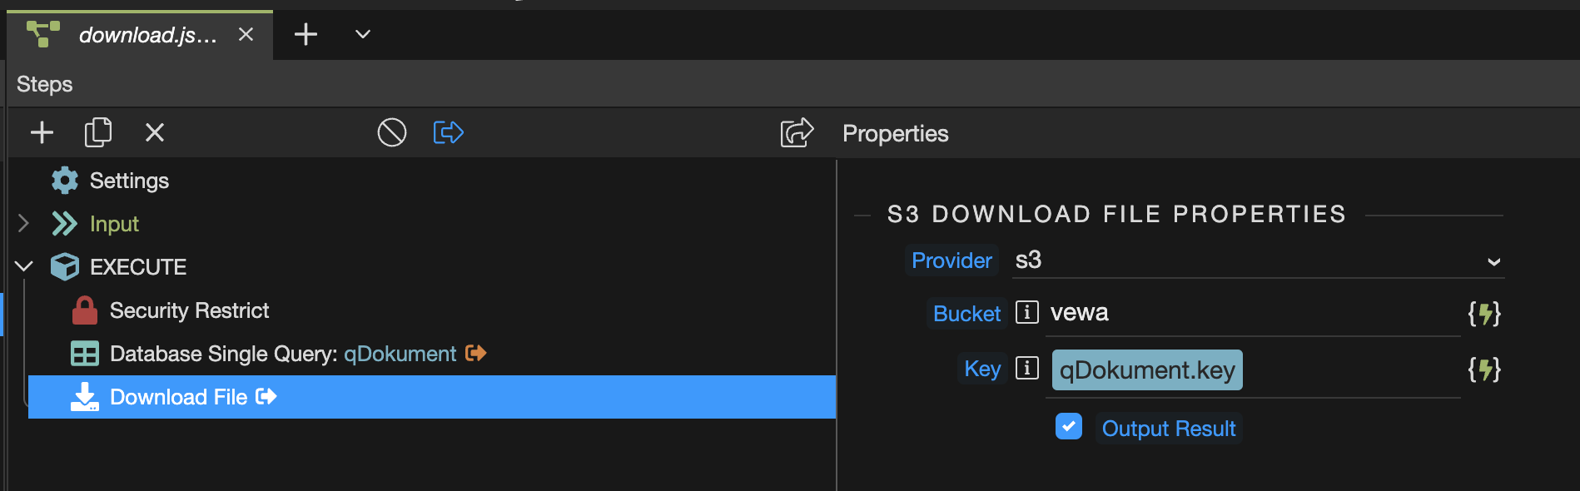Uncheck the Output Result checkbox
The image size is (1580, 491).
tap(1069, 426)
